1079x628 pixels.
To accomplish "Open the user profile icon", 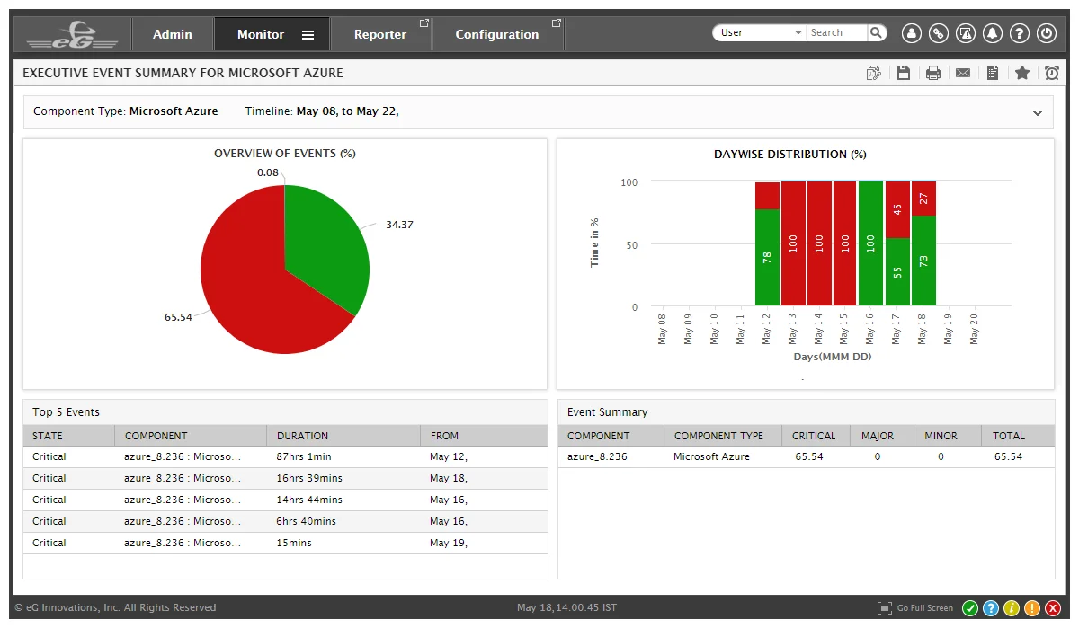I will (912, 33).
